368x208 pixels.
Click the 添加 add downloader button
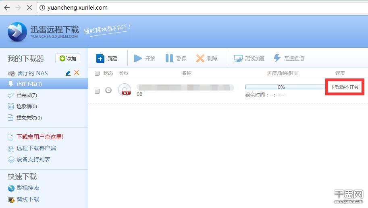tap(68, 58)
